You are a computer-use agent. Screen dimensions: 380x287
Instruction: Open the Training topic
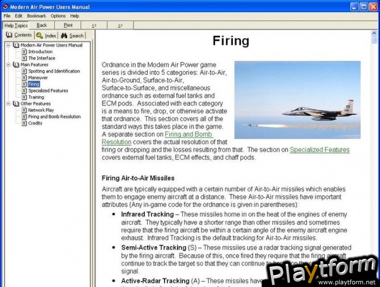tap(36, 97)
